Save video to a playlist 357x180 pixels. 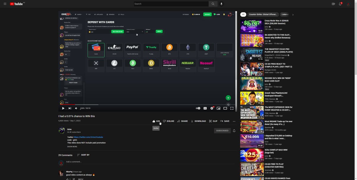click(225, 121)
